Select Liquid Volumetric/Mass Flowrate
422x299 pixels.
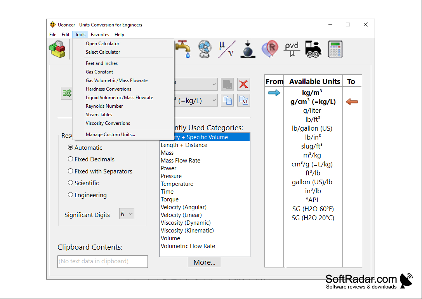pos(123,98)
